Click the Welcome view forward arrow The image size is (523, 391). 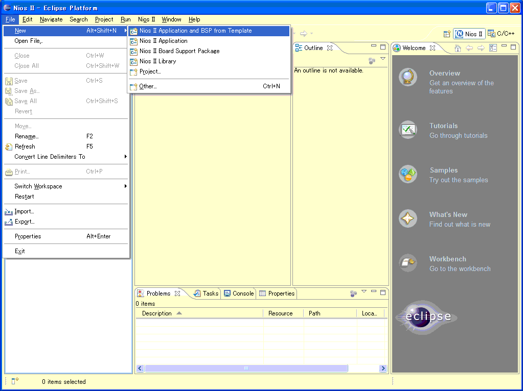tap(481, 48)
